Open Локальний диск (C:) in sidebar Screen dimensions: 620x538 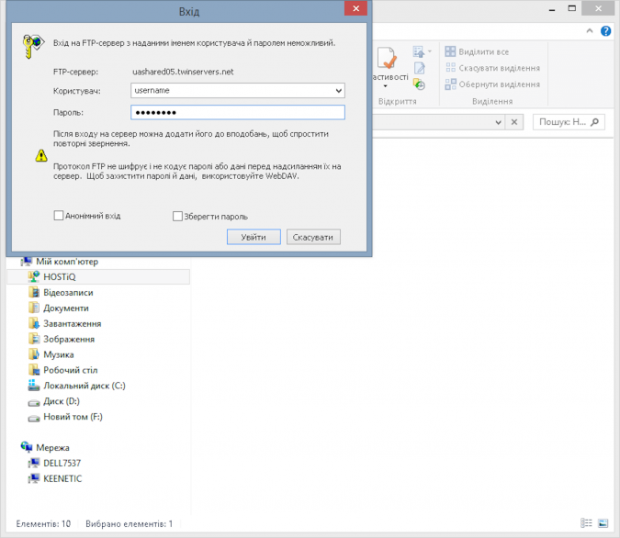pos(84,386)
